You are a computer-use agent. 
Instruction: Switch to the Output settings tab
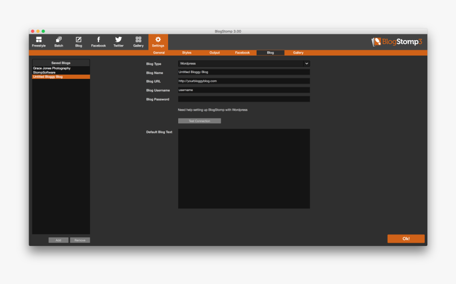click(x=215, y=52)
